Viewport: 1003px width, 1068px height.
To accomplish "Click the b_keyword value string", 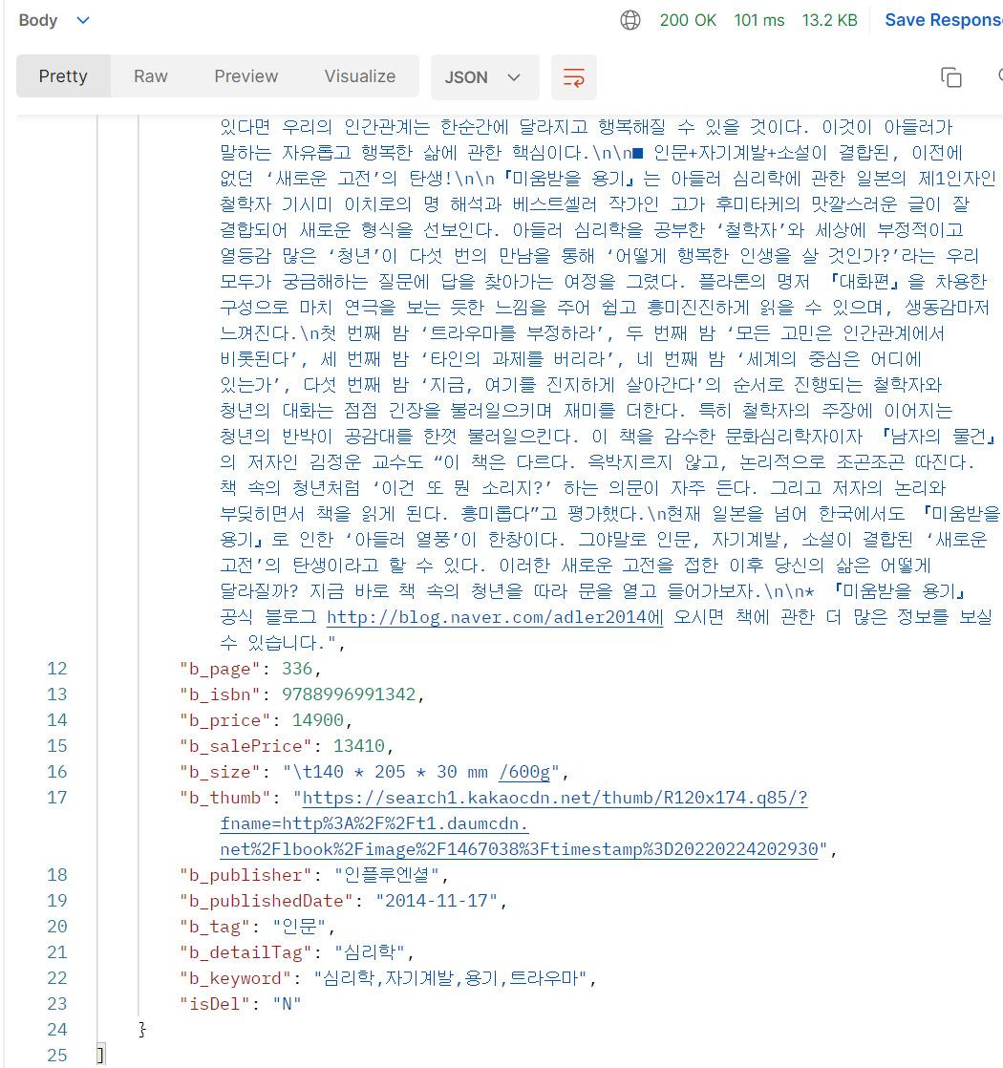I will 450,978.
